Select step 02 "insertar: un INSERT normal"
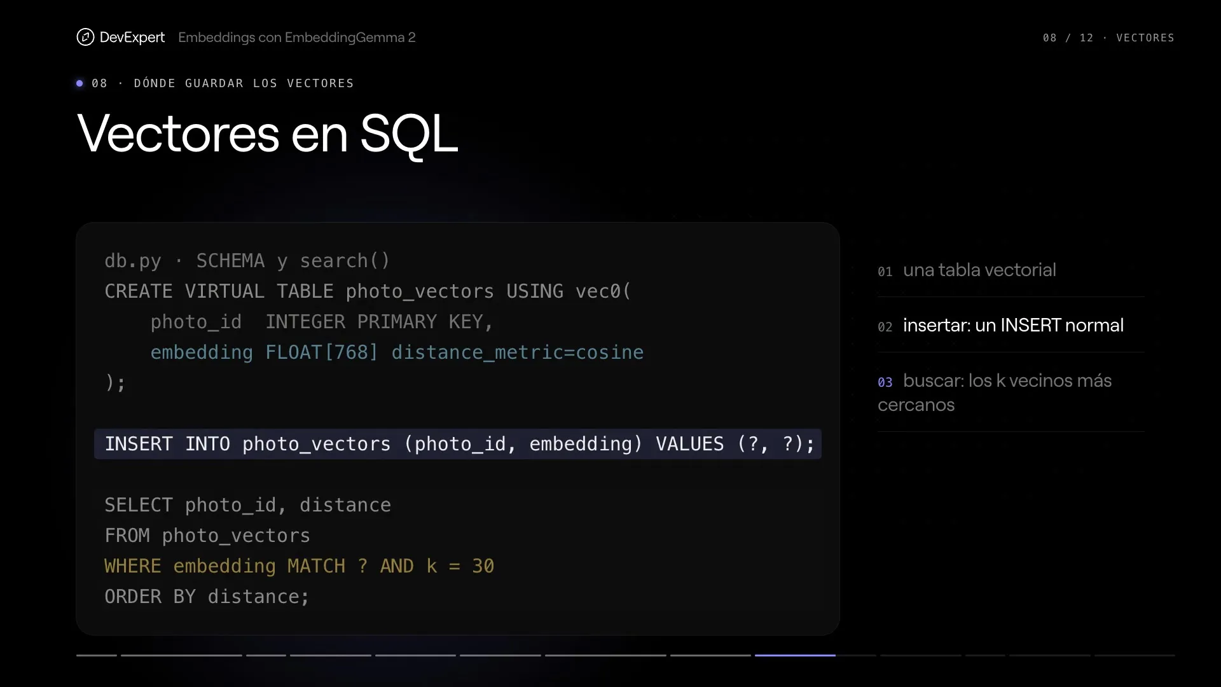This screenshot has width=1221, height=687. click(x=1011, y=325)
